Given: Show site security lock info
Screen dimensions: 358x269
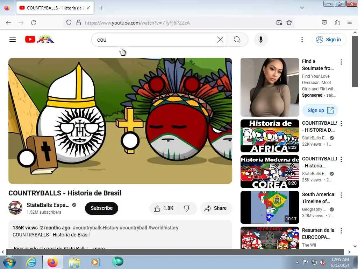Looking at the screenshot, I should (79, 23).
